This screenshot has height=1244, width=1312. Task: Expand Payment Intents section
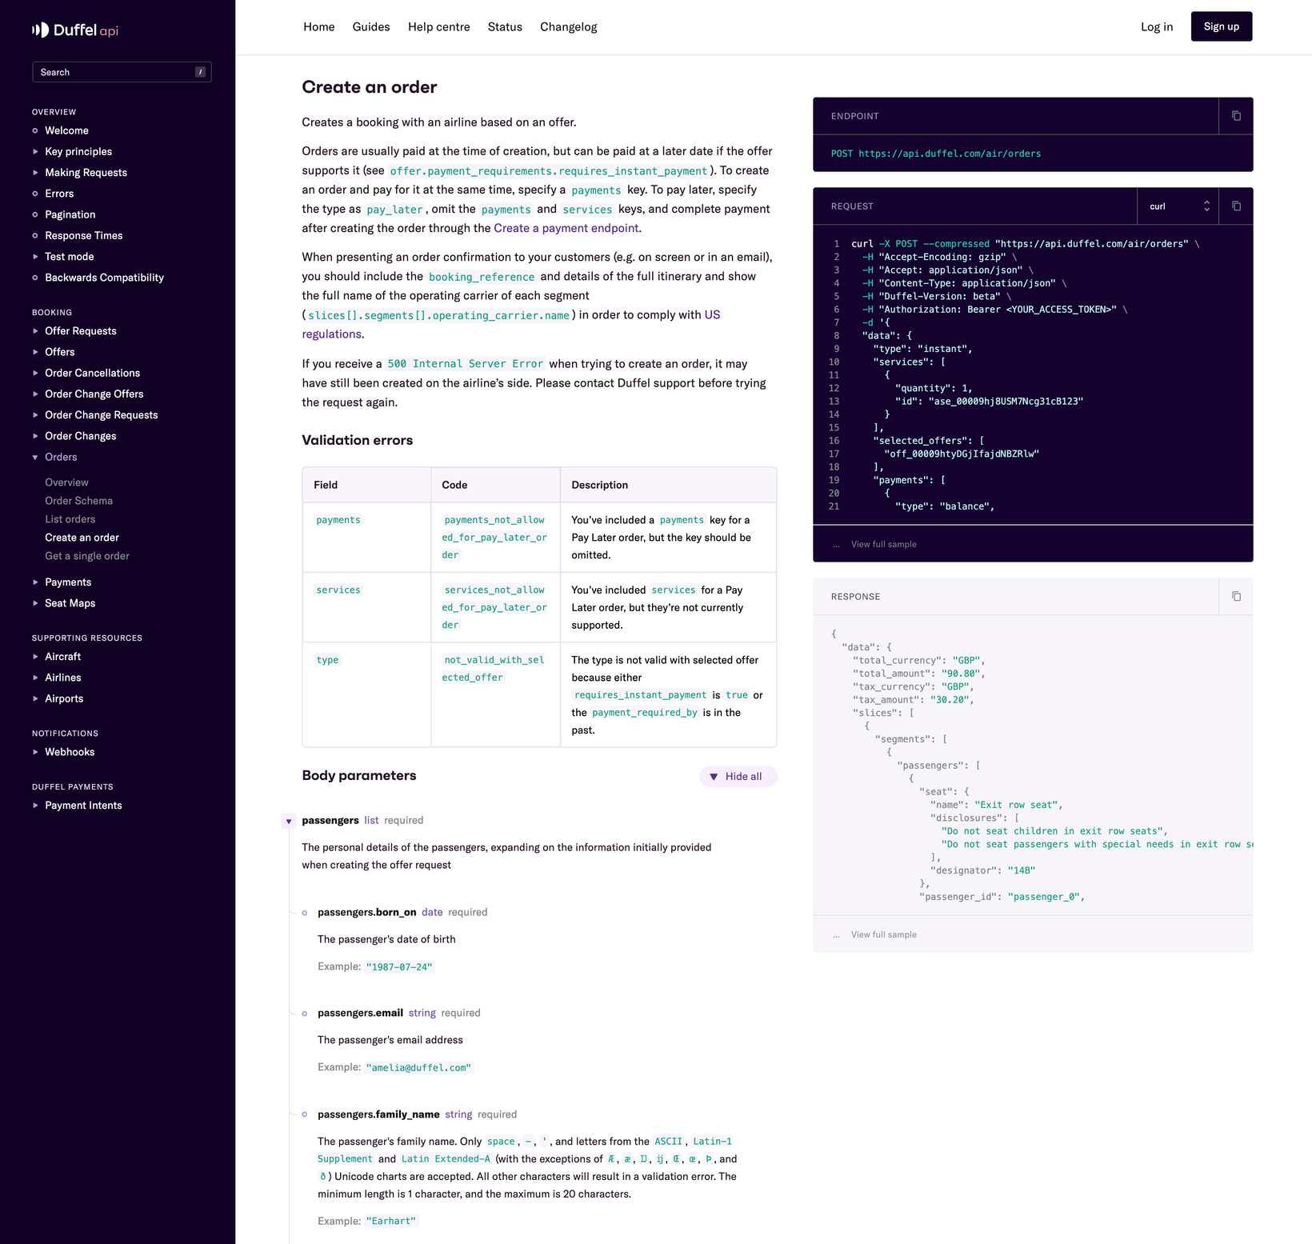click(x=35, y=806)
